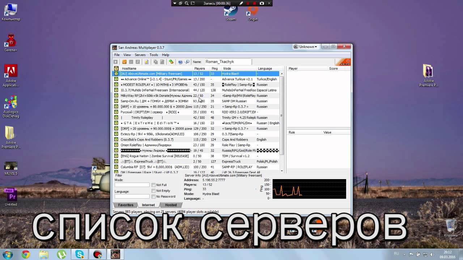This screenshot has width=463, height=260.
Task: Select the MODEST ROLEPLAY server row
Action: pos(196,84)
